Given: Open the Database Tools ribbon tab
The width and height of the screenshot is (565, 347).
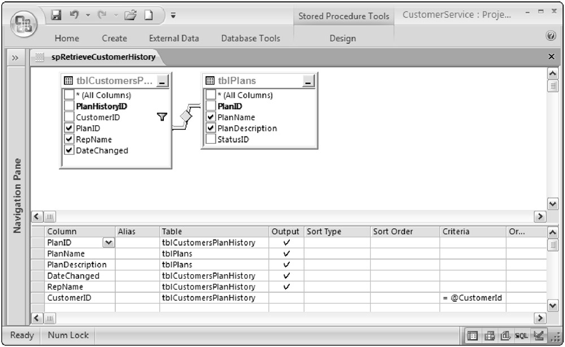Looking at the screenshot, I should pos(250,38).
